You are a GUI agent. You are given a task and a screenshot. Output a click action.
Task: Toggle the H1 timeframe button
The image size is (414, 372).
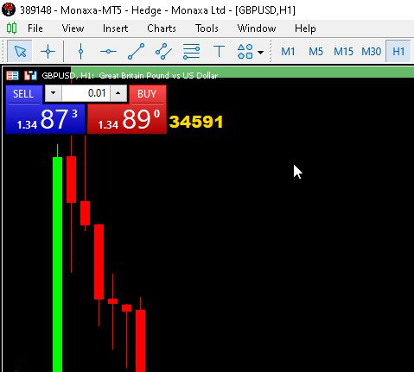[x=398, y=52]
